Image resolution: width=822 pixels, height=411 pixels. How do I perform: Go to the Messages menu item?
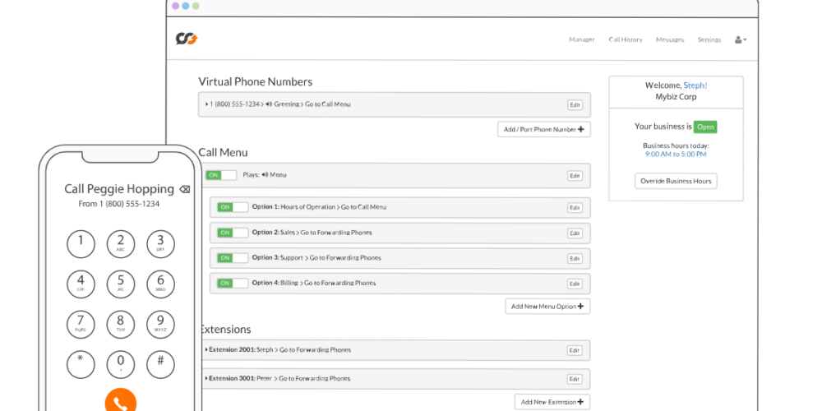pyautogui.click(x=669, y=39)
